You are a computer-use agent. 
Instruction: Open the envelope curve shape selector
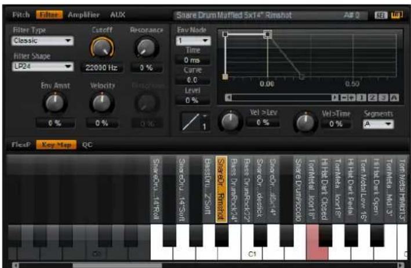pos(195,122)
